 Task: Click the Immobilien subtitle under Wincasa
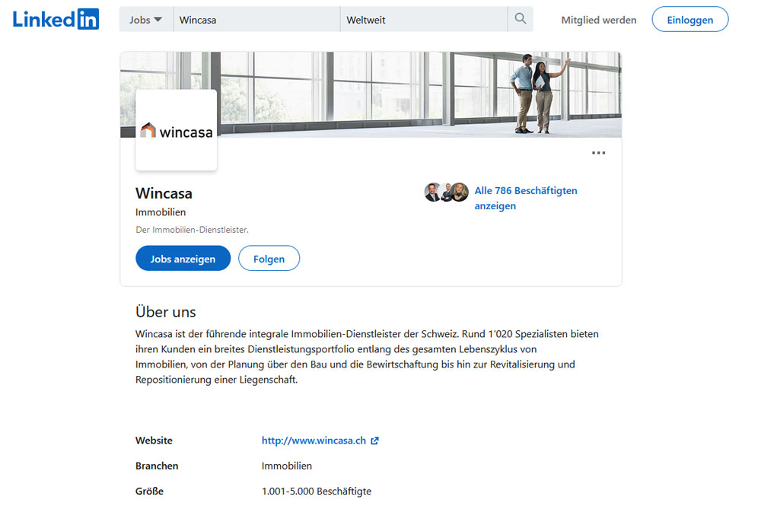(160, 212)
